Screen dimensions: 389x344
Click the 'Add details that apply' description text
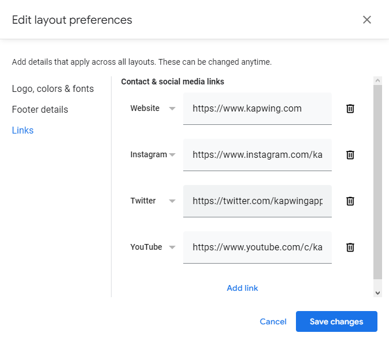tap(142, 62)
